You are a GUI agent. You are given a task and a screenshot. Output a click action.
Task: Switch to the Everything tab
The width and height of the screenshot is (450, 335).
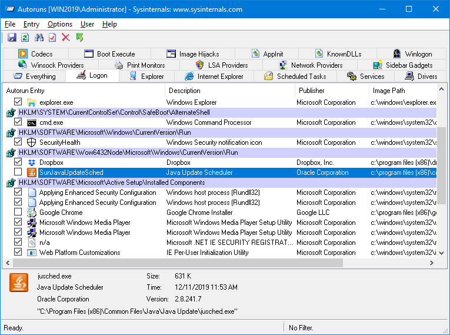35,77
